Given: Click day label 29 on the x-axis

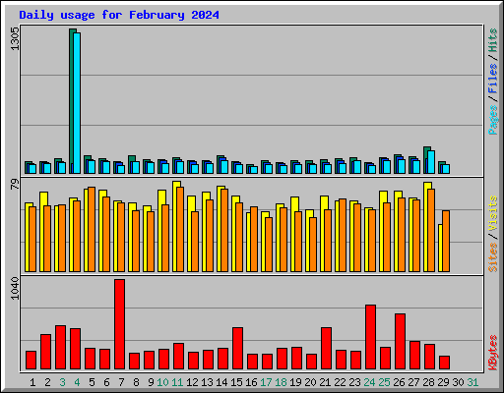Looking at the screenshot, I should (443, 382).
